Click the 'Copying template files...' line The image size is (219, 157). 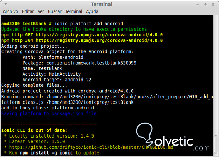34,85
